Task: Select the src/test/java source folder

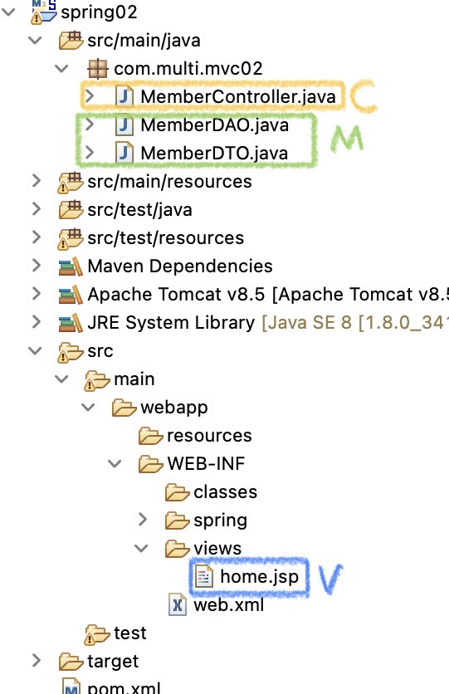Action: coord(139,210)
